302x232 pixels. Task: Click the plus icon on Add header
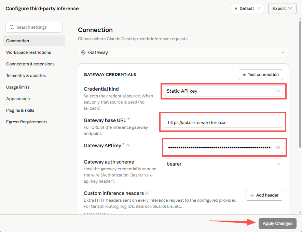tap(252, 195)
